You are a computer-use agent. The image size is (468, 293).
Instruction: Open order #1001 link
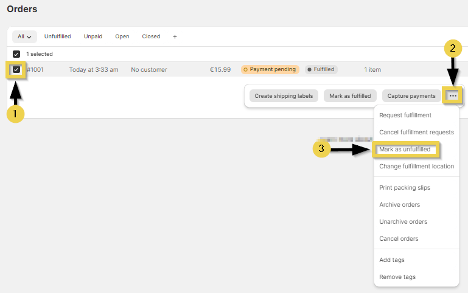(x=35, y=70)
